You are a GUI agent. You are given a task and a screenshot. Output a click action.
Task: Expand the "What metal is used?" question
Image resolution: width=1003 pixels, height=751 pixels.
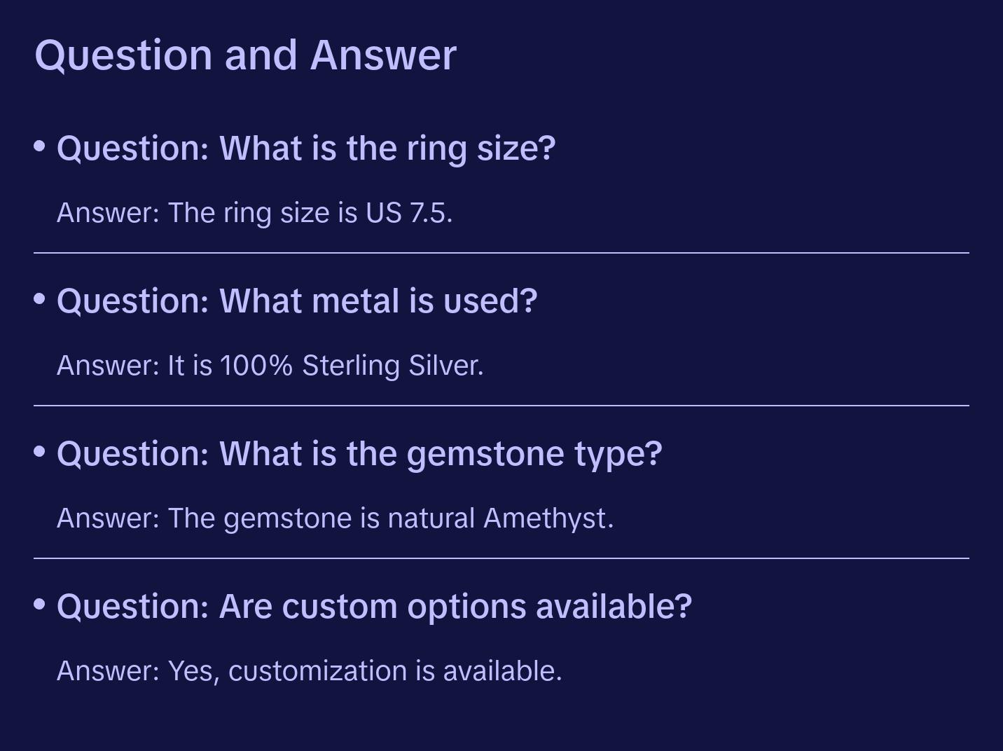coord(296,301)
